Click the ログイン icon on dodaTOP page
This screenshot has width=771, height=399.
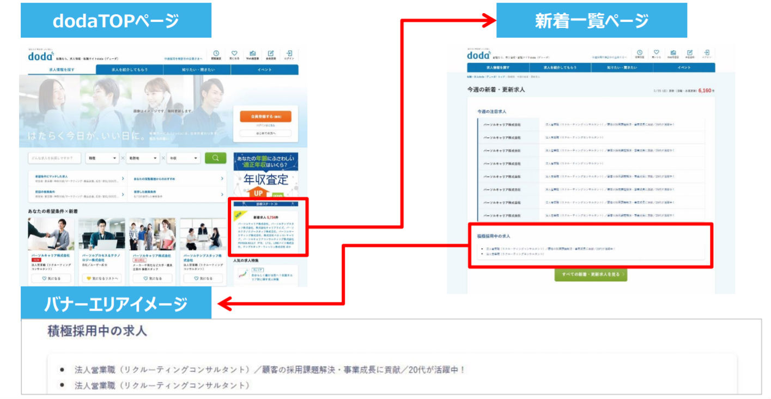coord(289,54)
